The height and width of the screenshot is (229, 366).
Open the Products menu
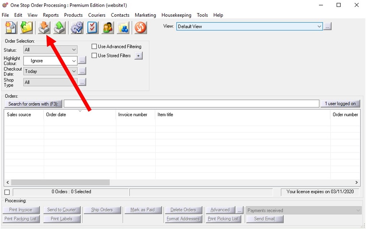pos(73,15)
